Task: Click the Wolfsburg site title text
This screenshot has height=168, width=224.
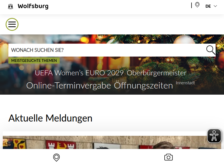Action: pos(33,6)
